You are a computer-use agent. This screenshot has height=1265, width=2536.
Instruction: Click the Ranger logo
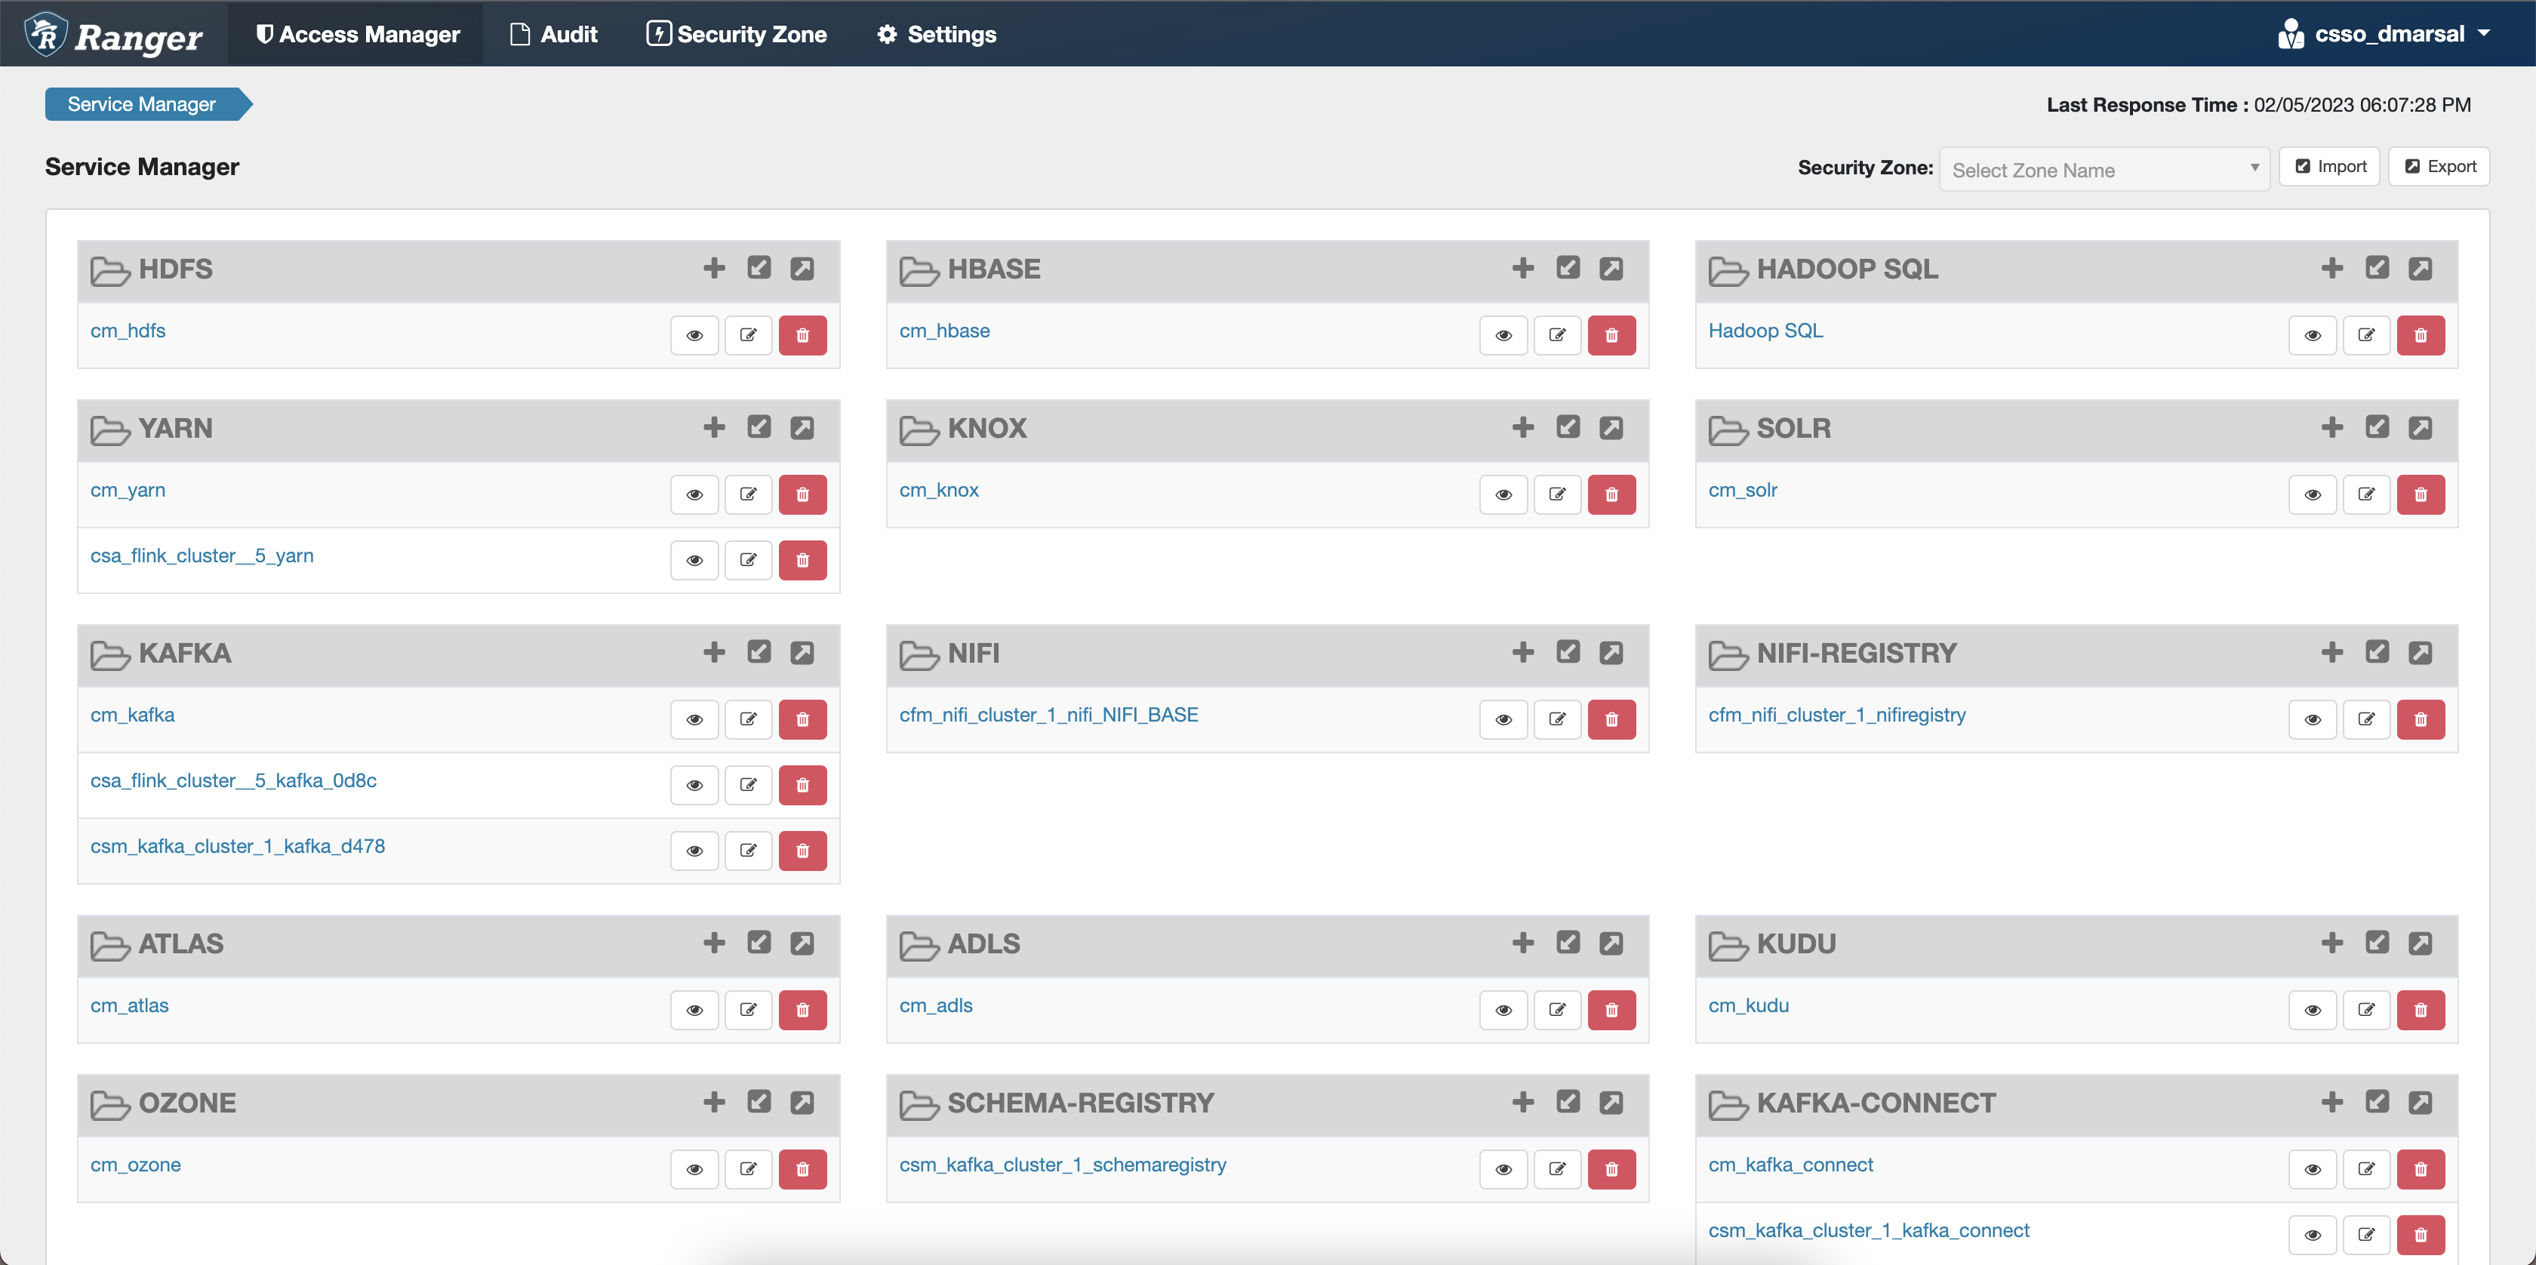coord(114,35)
